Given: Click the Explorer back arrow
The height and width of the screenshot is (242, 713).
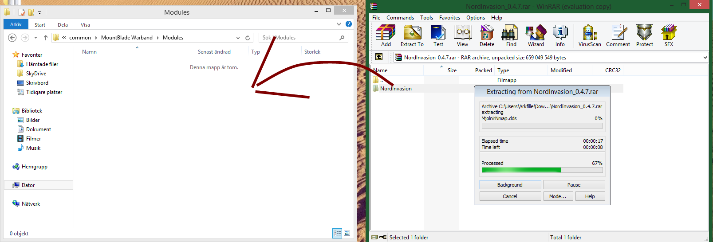Looking at the screenshot, I should pyautogui.click(x=12, y=38).
